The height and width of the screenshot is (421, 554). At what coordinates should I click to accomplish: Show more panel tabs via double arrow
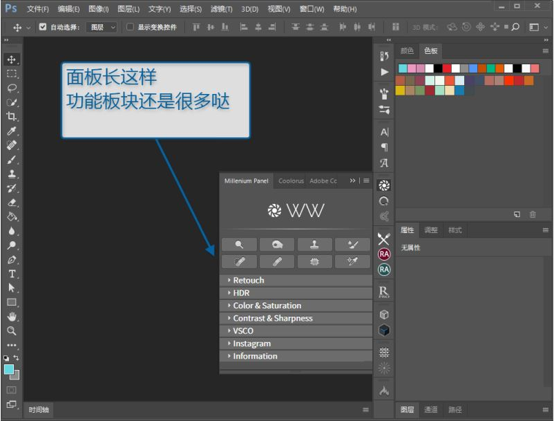pos(352,180)
